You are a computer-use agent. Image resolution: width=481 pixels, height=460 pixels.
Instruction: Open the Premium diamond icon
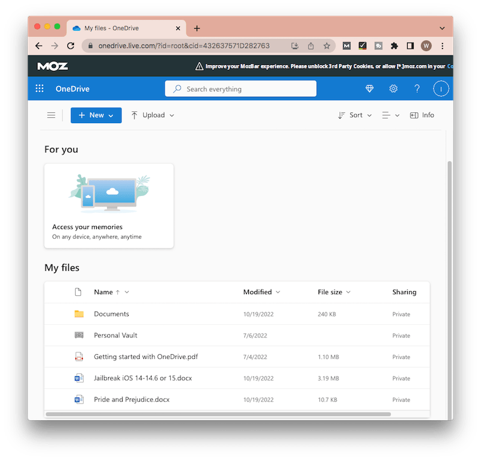[369, 88]
